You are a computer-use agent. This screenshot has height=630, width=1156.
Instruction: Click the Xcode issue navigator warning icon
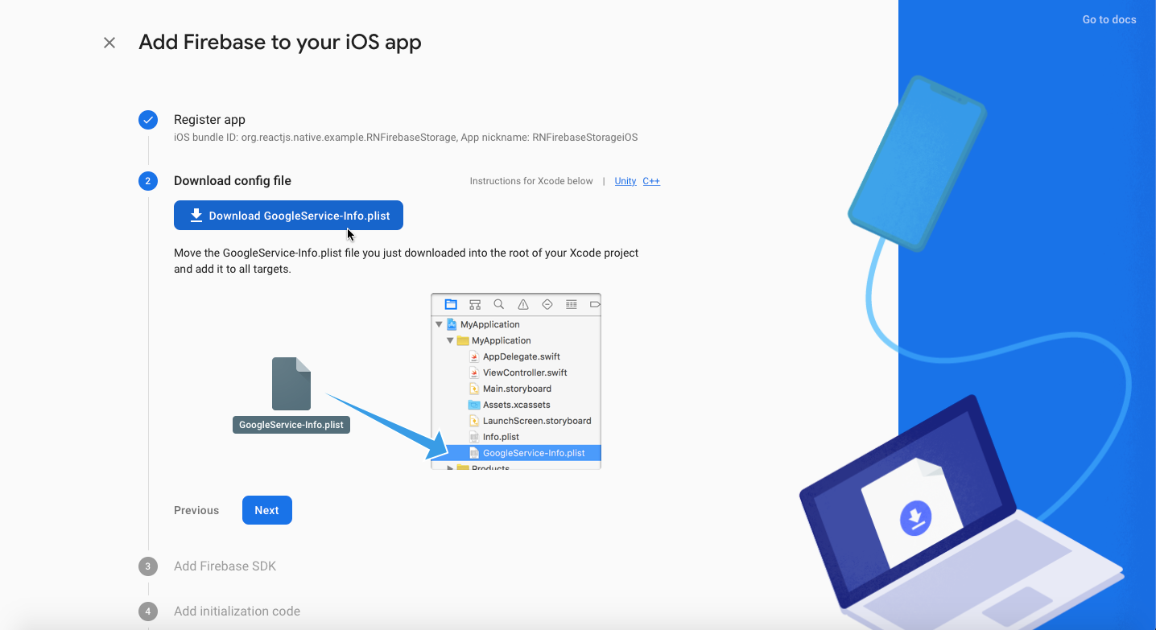(x=523, y=304)
